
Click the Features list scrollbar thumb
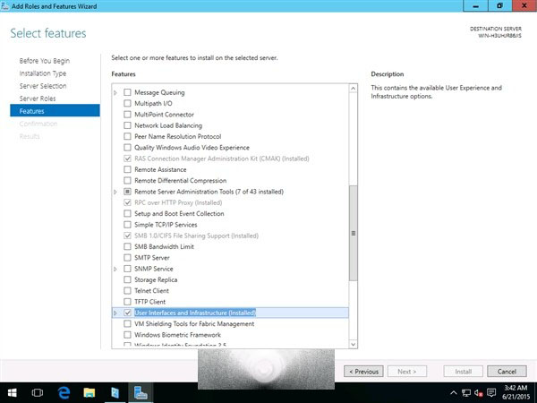click(354, 234)
